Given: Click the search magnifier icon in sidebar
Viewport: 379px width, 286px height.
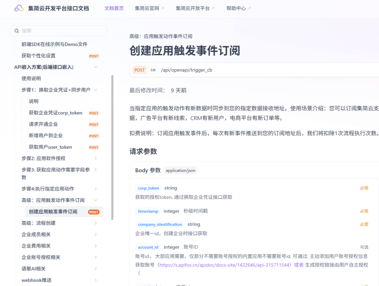Looking at the screenshot, I should pyautogui.click(x=16, y=31).
